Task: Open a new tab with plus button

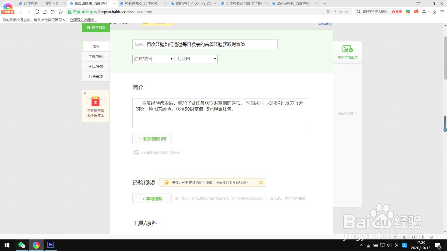Action: (x=325, y=4)
